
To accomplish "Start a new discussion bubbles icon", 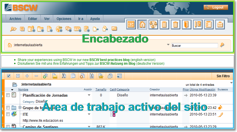I will tap(68, 29).
